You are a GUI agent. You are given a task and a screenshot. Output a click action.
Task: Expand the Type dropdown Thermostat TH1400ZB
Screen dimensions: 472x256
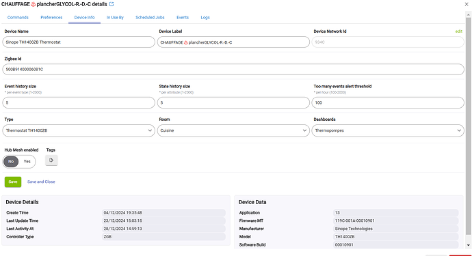[79, 130]
